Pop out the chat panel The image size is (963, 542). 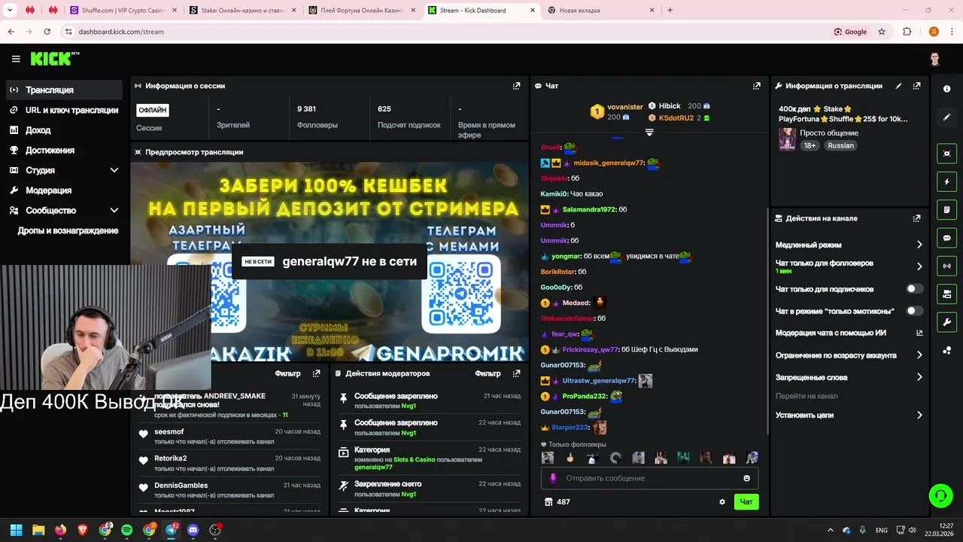coord(757,86)
